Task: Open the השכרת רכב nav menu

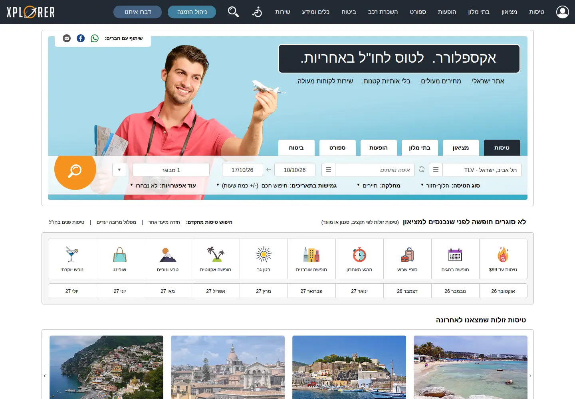Action: coord(383,12)
